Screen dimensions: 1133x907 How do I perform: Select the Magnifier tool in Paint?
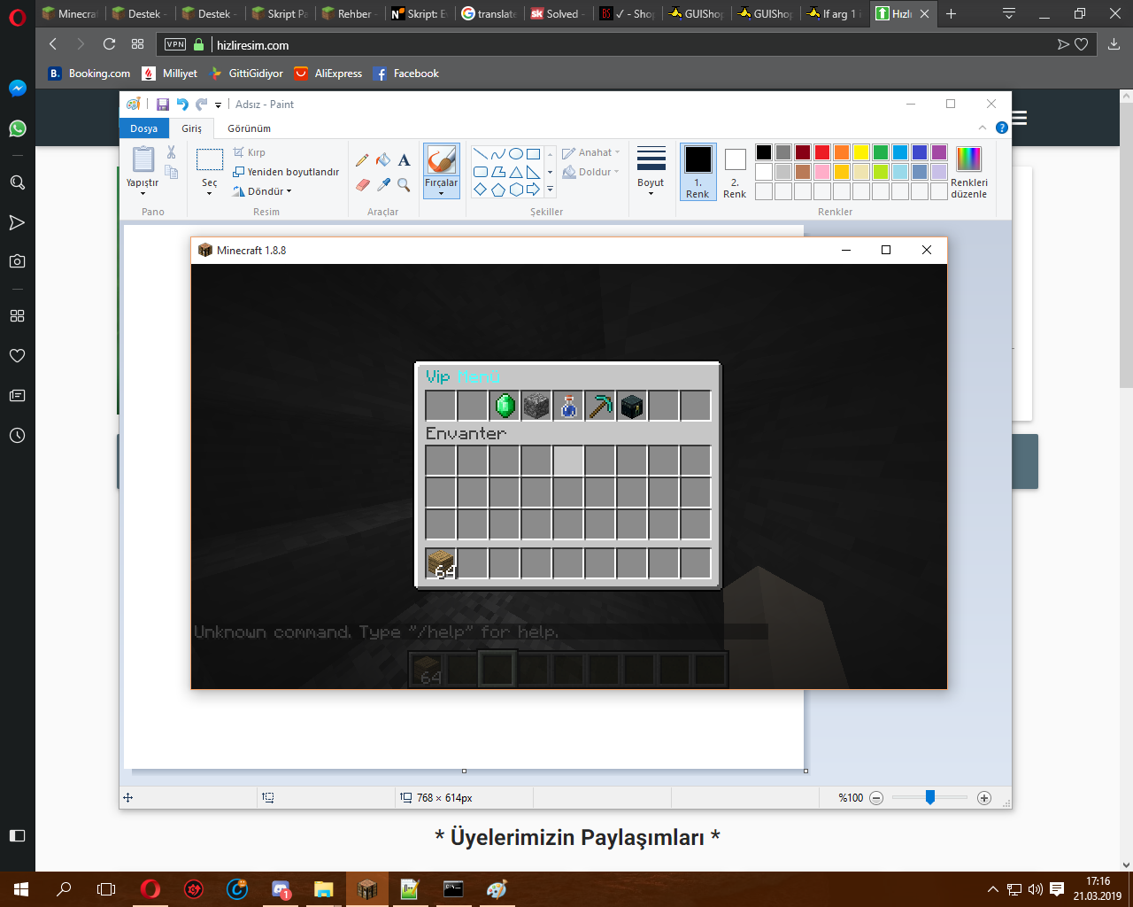coord(404,184)
